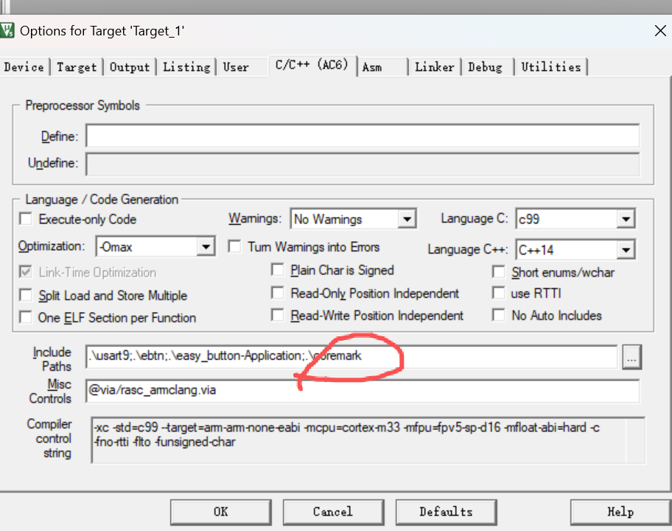The image size is (672, 531).
Task: Close the Options for Target dialog
Action: (x=660, y=31)
